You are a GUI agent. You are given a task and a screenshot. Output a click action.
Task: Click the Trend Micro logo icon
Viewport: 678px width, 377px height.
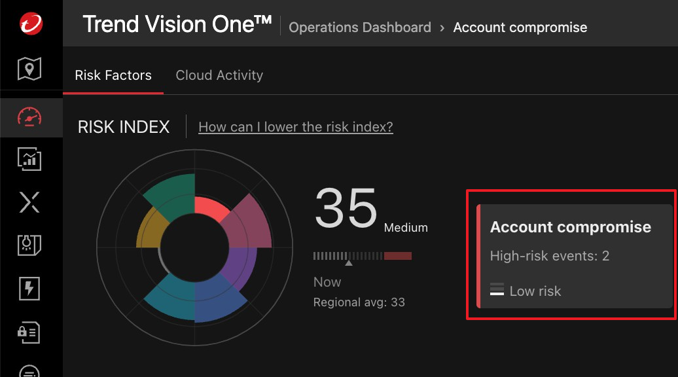[31, 24]
